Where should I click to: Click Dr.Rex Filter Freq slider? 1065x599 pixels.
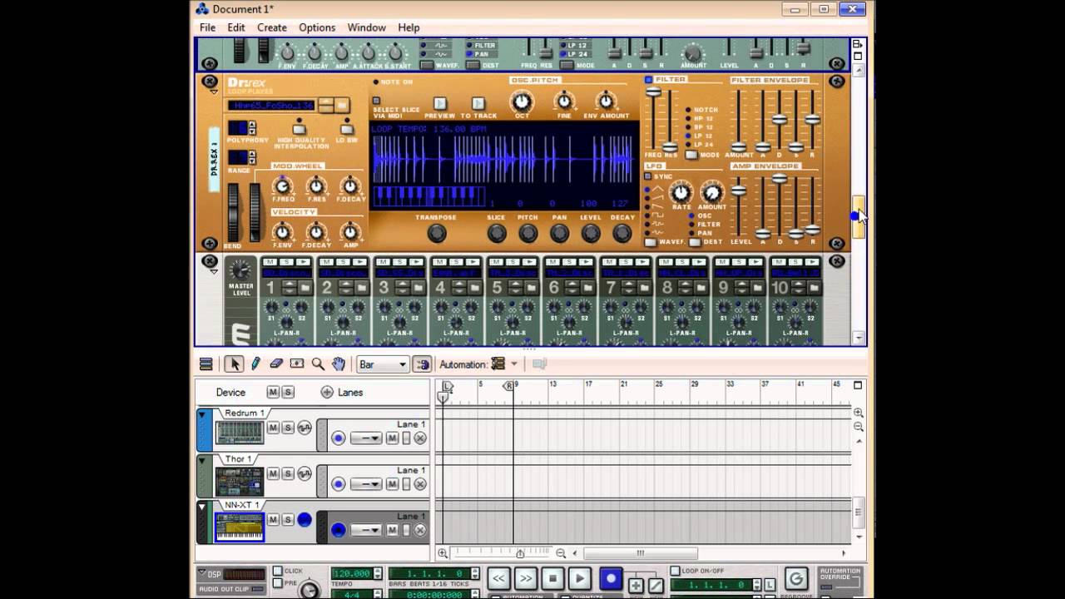tap(652, 92)
